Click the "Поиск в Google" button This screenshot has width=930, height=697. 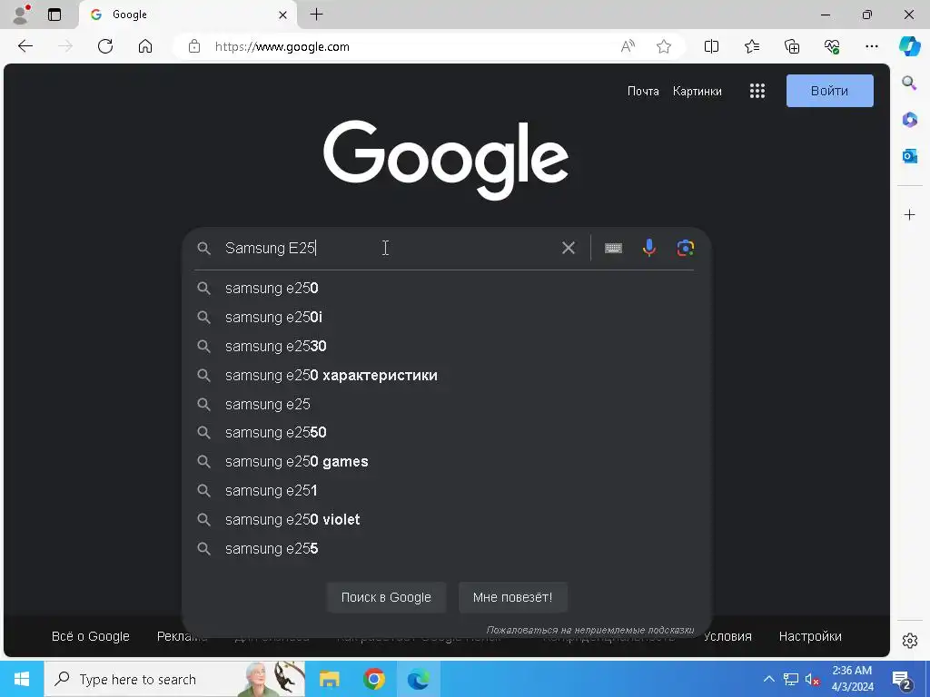386,597
